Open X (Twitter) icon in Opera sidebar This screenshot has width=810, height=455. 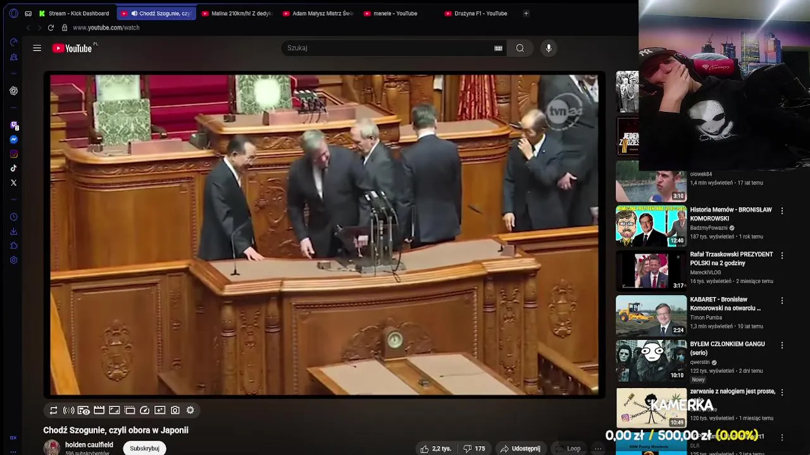13,183
